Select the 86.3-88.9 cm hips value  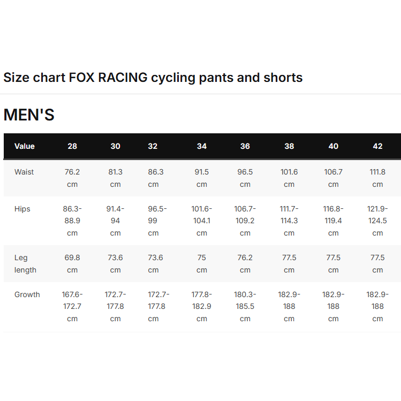coord(72,221)
